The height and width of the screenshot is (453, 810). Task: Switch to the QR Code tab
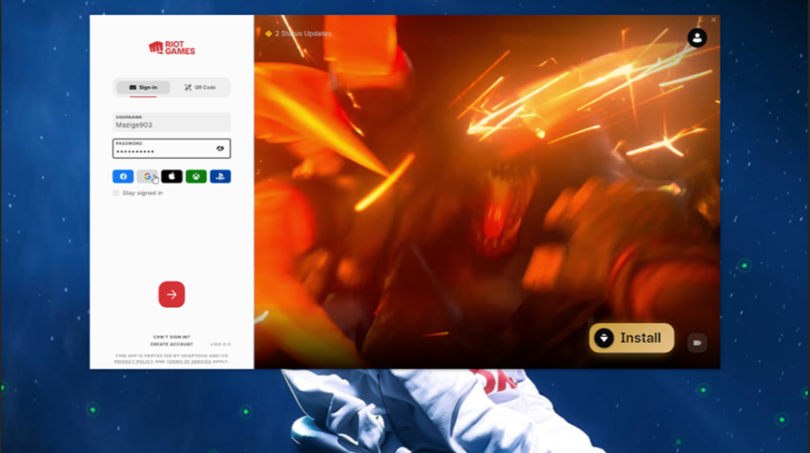coord(200,87)
